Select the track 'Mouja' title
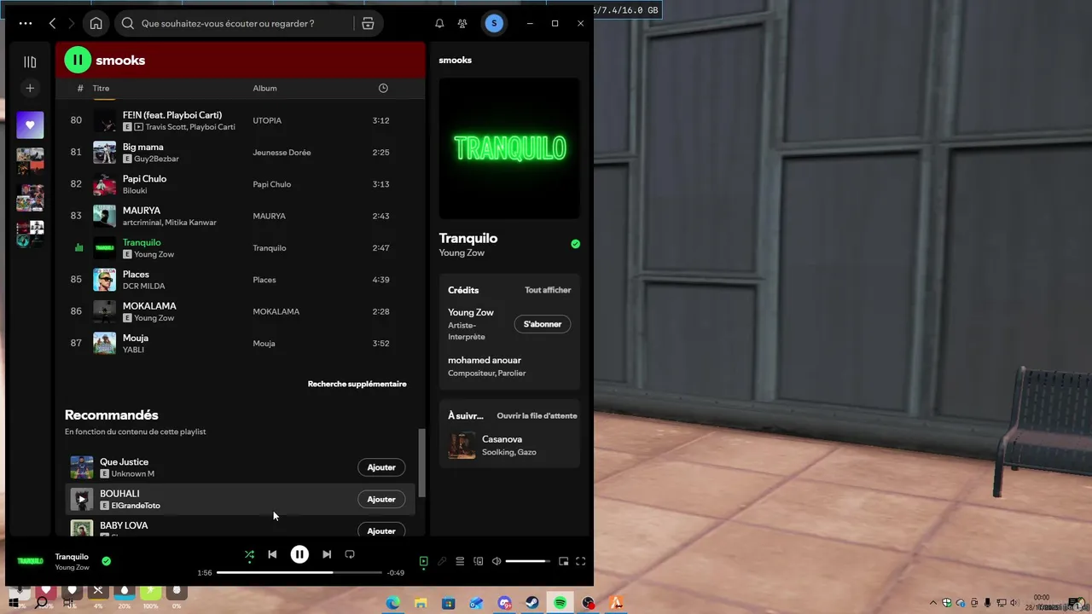 (x=136, y=338)
